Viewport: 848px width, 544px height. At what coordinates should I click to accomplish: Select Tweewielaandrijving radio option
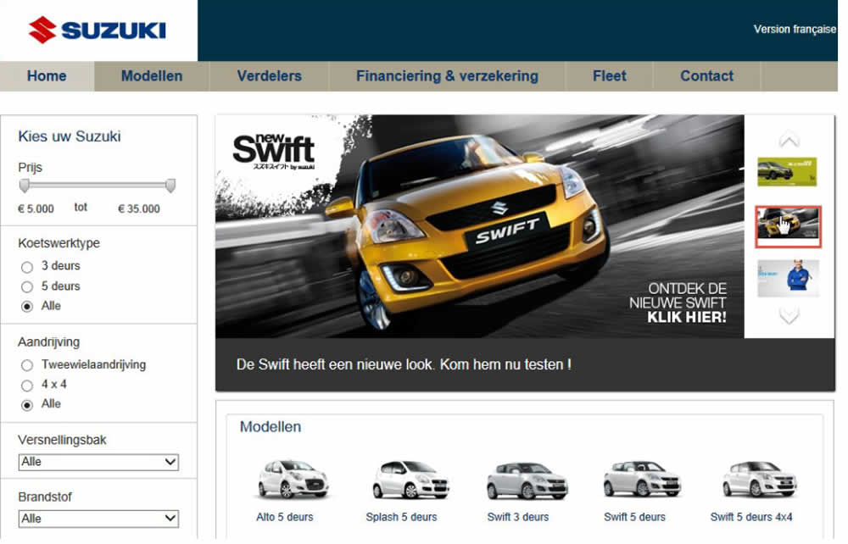[x=27, y=365]
